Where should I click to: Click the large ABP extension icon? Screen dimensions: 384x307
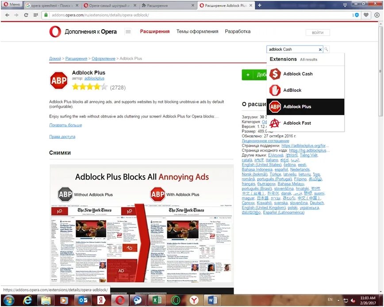tap(59, 80)
